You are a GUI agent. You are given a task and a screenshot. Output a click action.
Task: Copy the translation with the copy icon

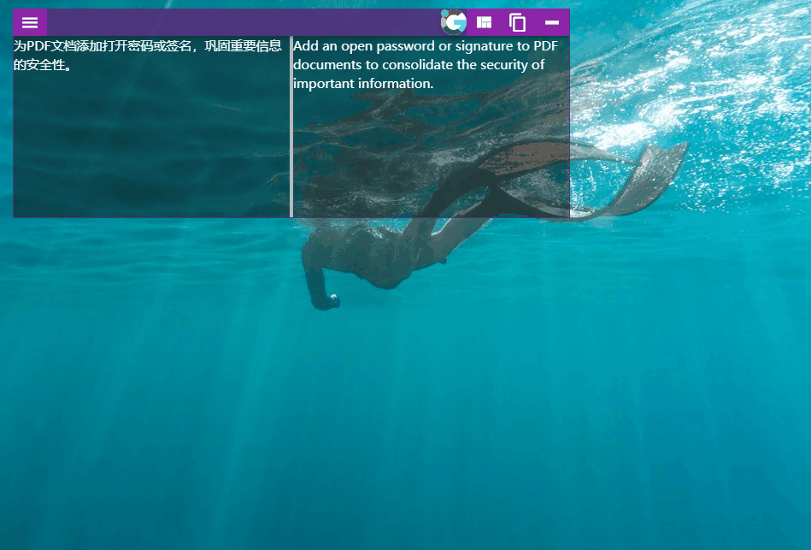[x=517, y=23]
